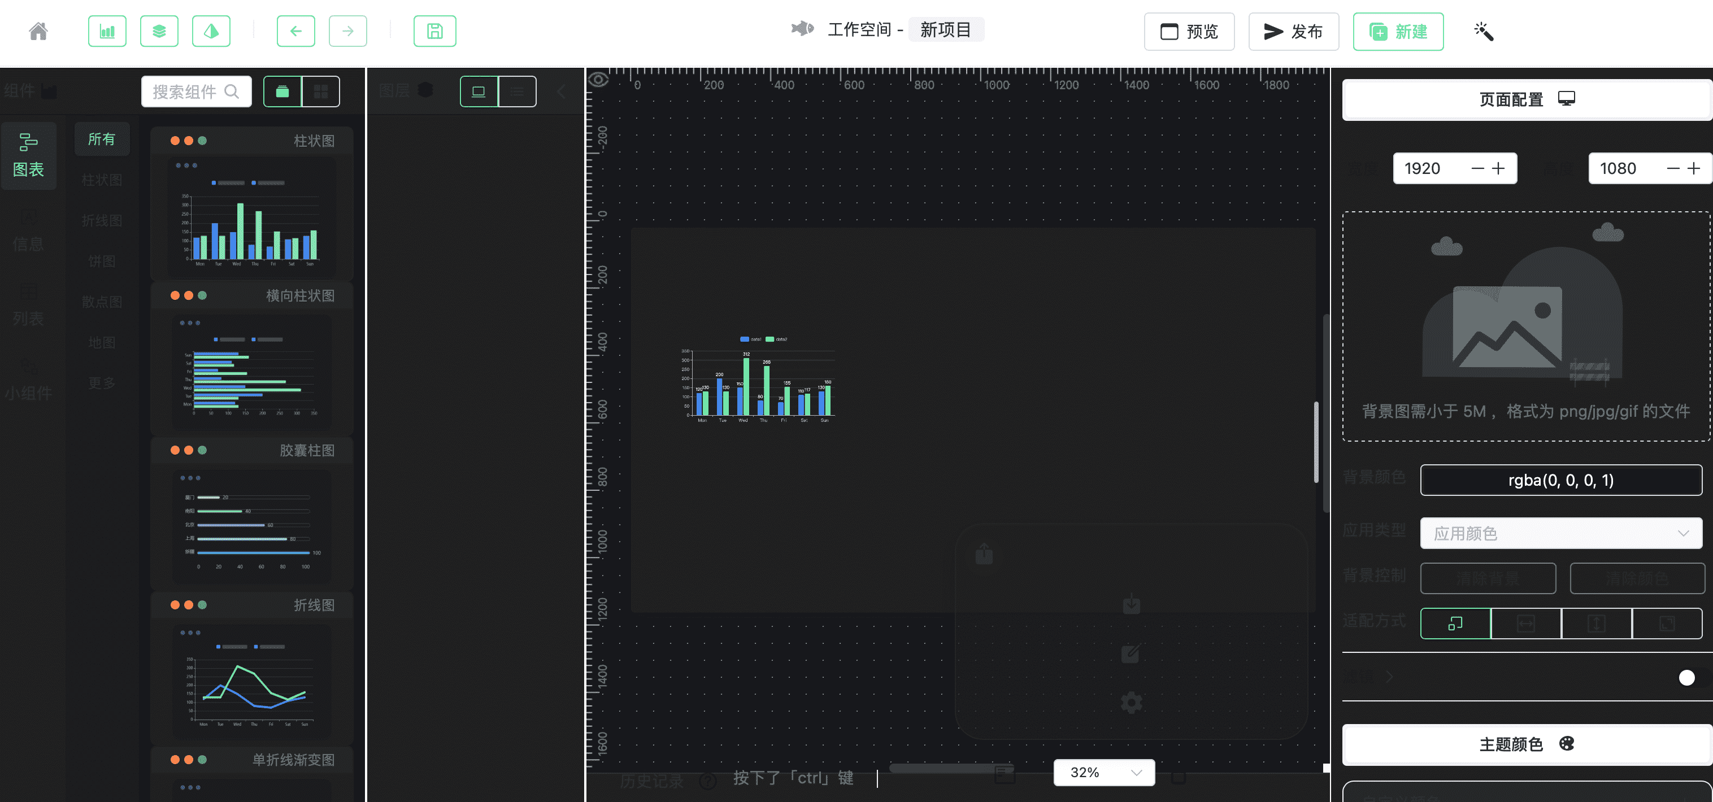Select the 列表 category

tap(29, 304)
